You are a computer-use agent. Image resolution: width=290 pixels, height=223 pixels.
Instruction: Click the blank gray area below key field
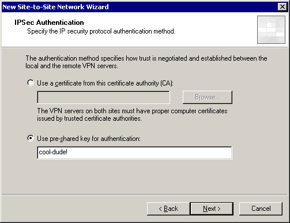point(145,176)
